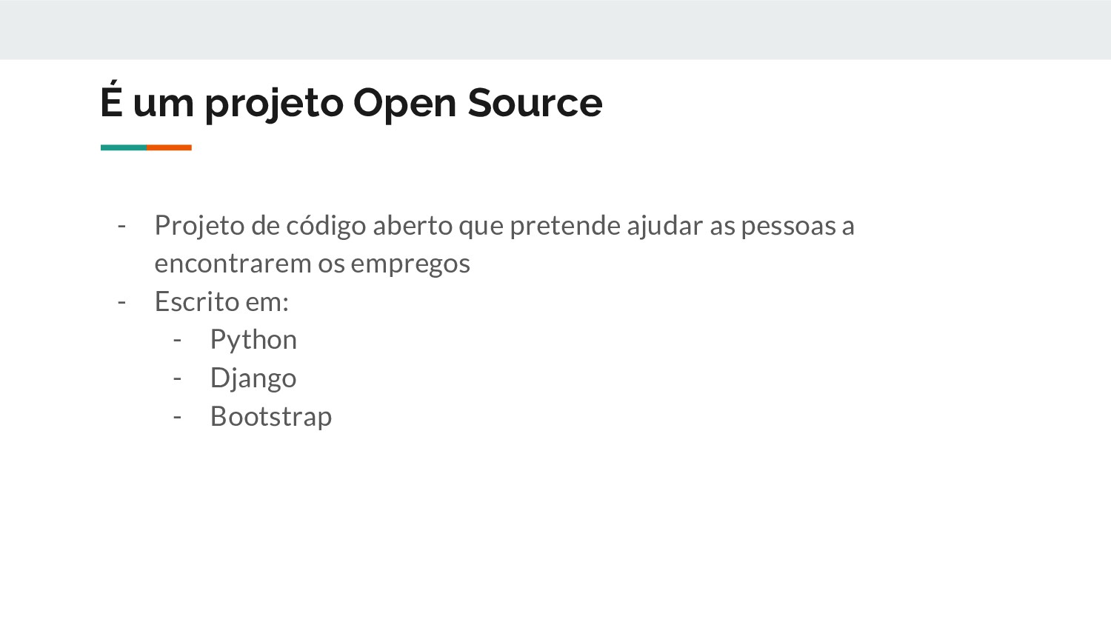This screenshot has height=625, width=1111.
Task: Click the slide title 'É um projeto Open Source'
Action: tap(351, 103)
